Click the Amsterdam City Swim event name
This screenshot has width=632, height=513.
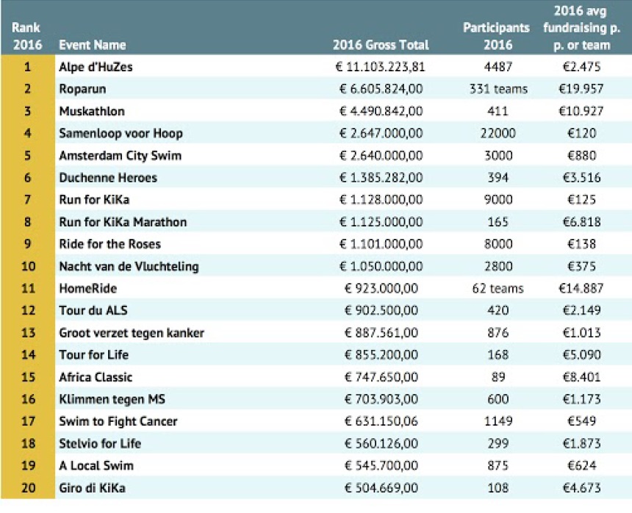120,156
